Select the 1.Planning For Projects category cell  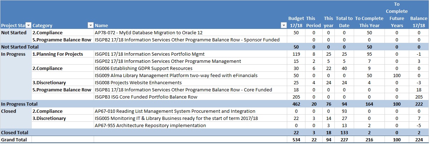pyautogui.click(x=58, y=54)
